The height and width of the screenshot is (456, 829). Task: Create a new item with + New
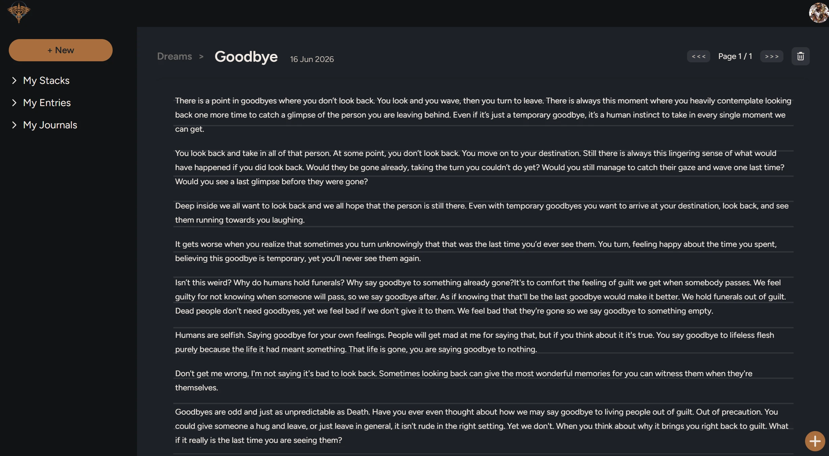[61, 50]
